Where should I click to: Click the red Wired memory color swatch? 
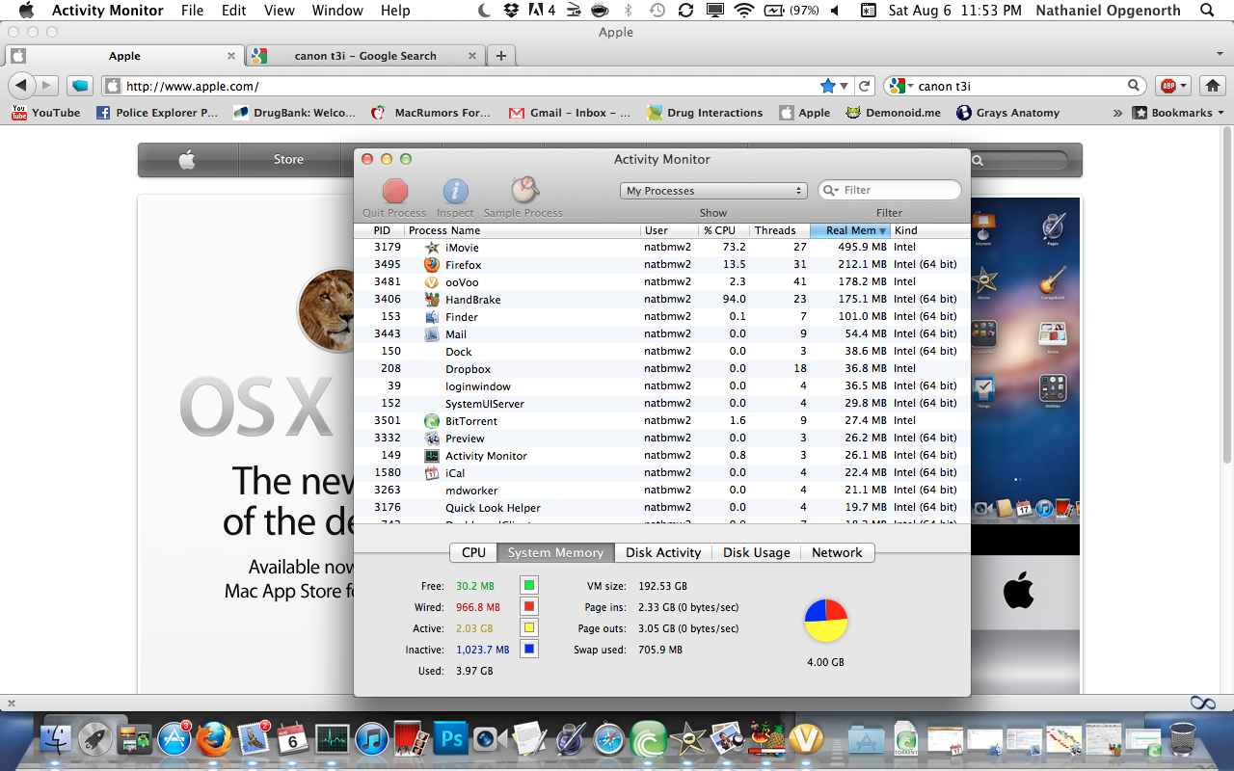coord(529,607)
